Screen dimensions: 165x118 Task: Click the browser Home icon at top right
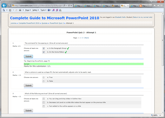coord(155,6)
